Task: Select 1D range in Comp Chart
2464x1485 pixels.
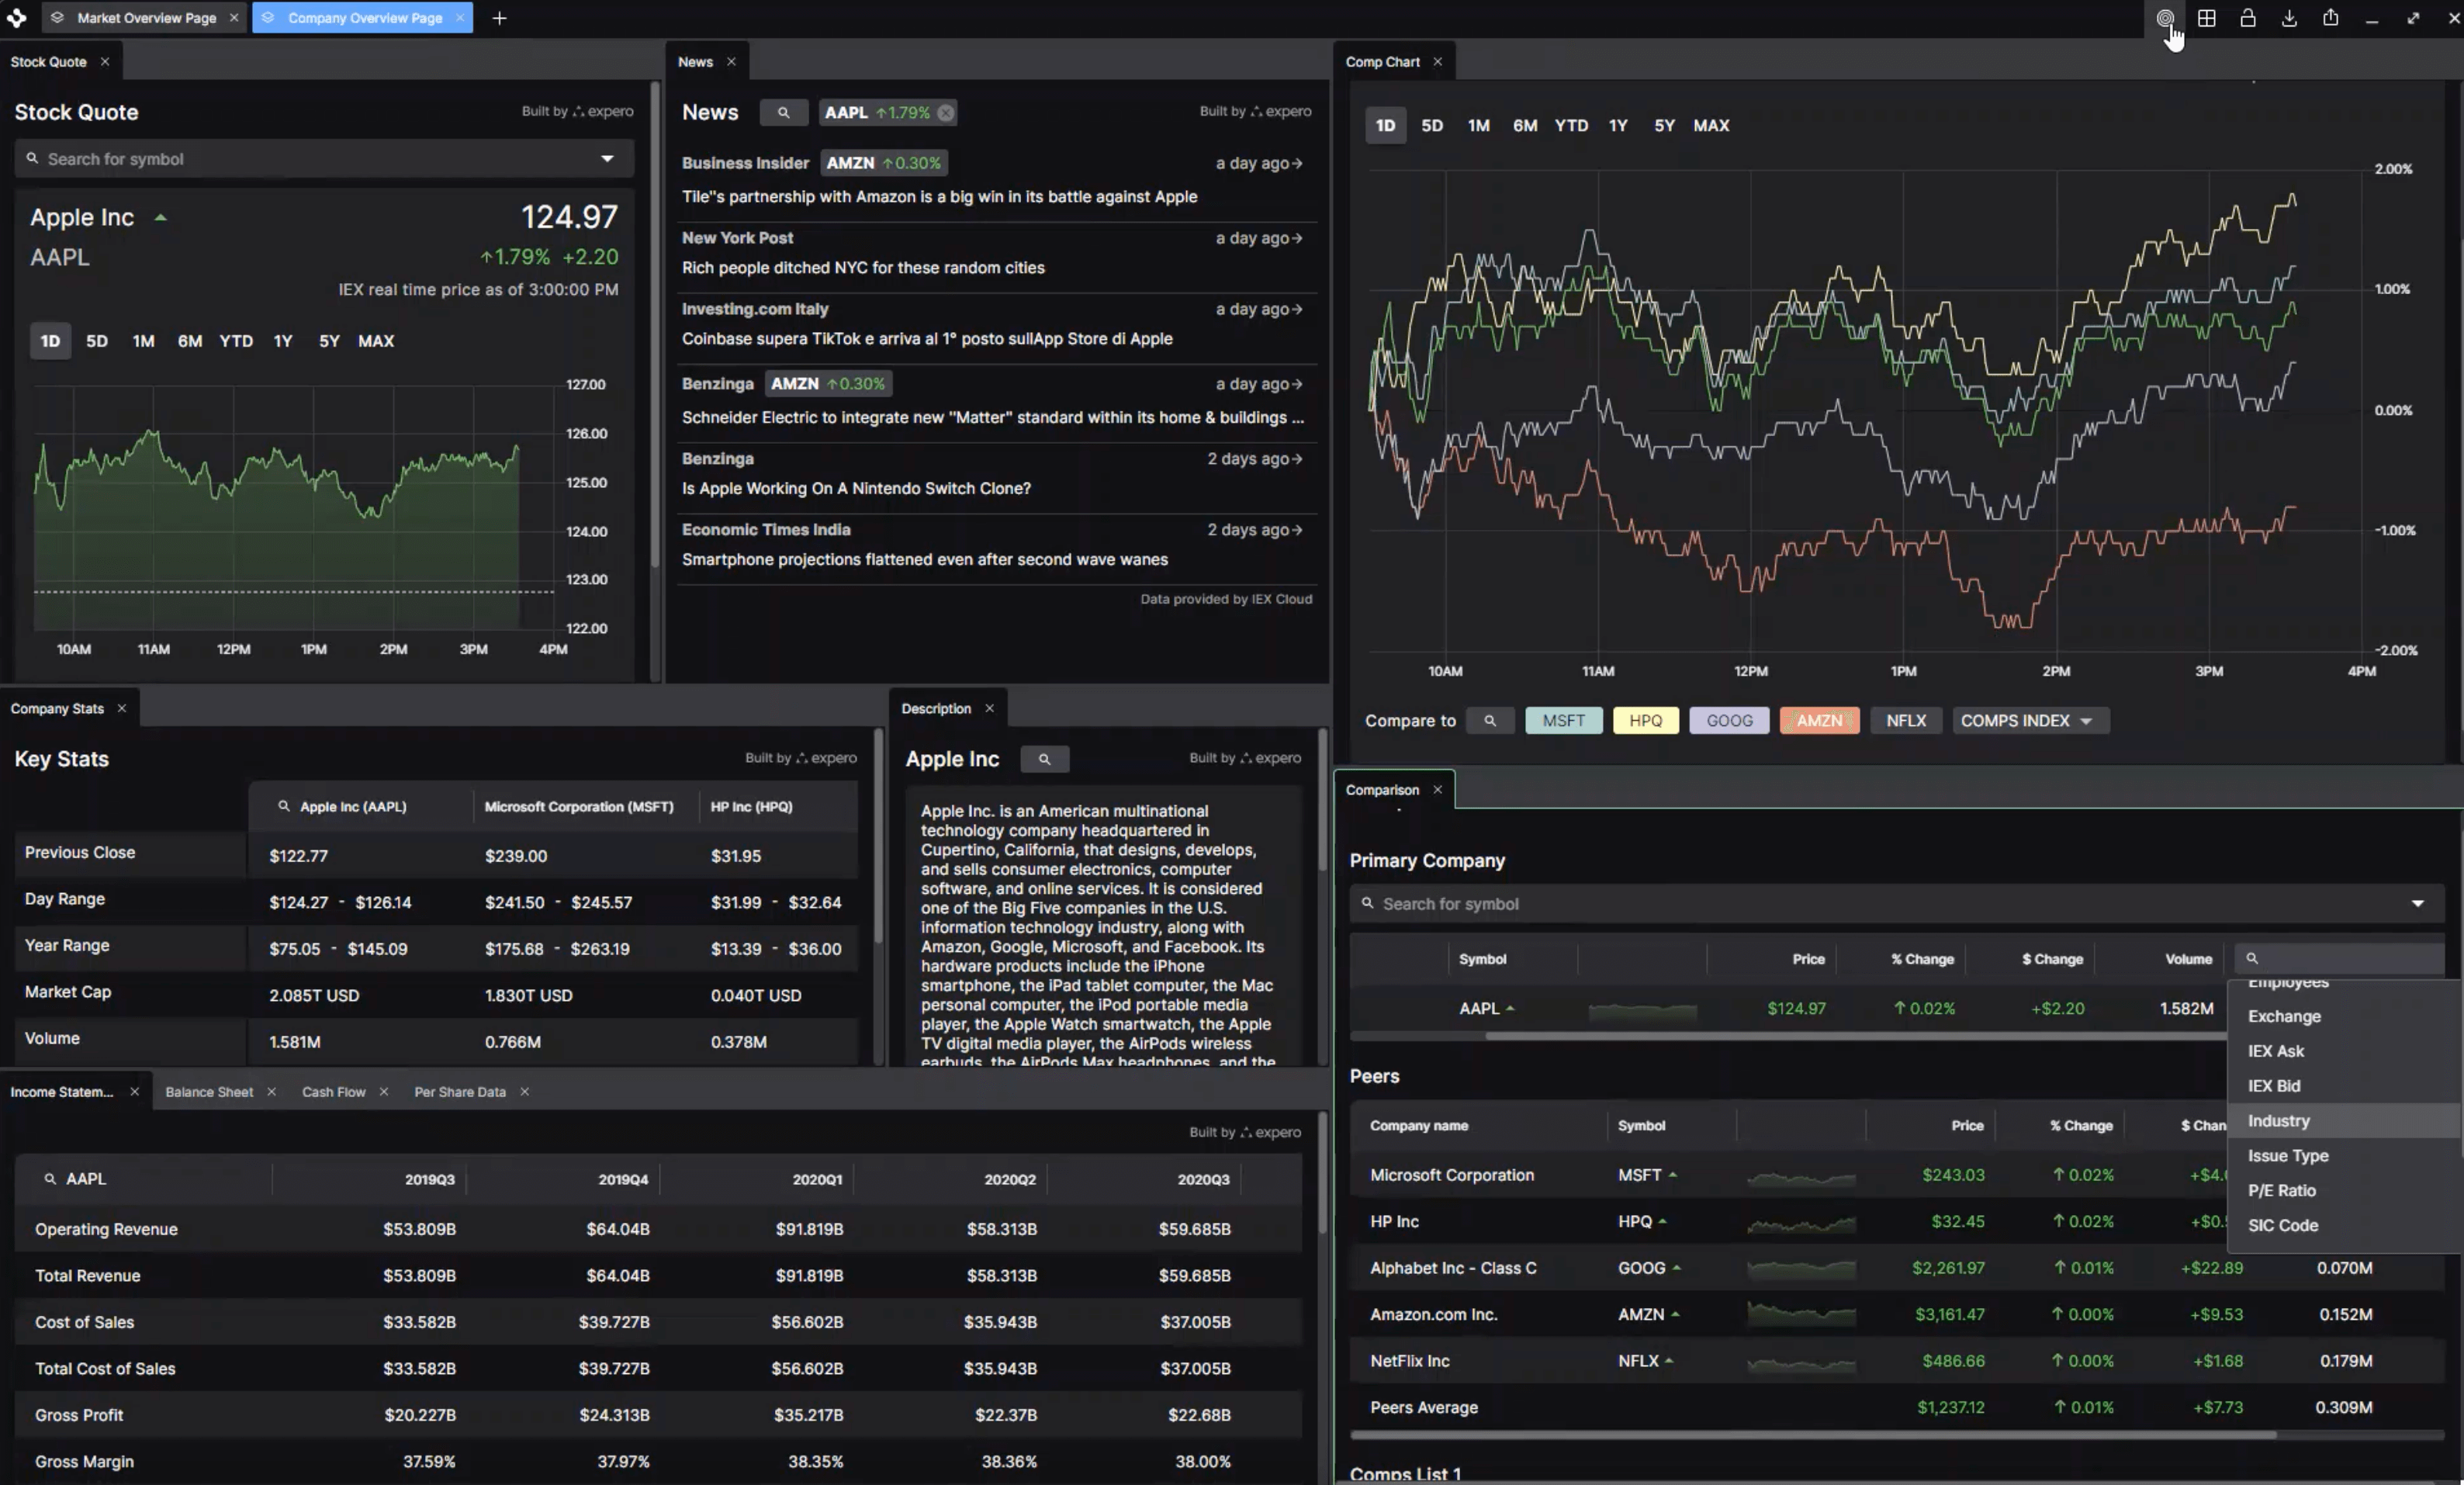Action: [x=1385, y=126]
